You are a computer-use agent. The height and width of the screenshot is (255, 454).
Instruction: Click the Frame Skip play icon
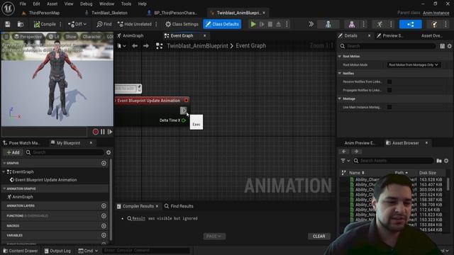pyautogui.click(x=262, y=24)
